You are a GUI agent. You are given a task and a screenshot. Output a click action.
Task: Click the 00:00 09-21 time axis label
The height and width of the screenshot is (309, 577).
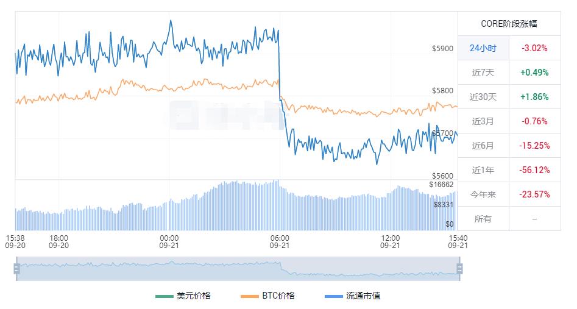(169, 242)
